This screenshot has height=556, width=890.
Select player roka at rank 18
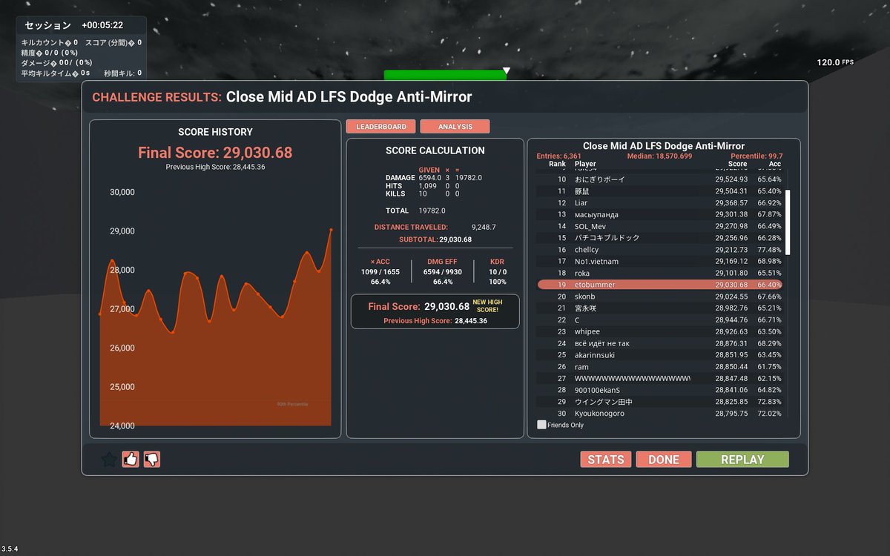click(x=660, y=273)
